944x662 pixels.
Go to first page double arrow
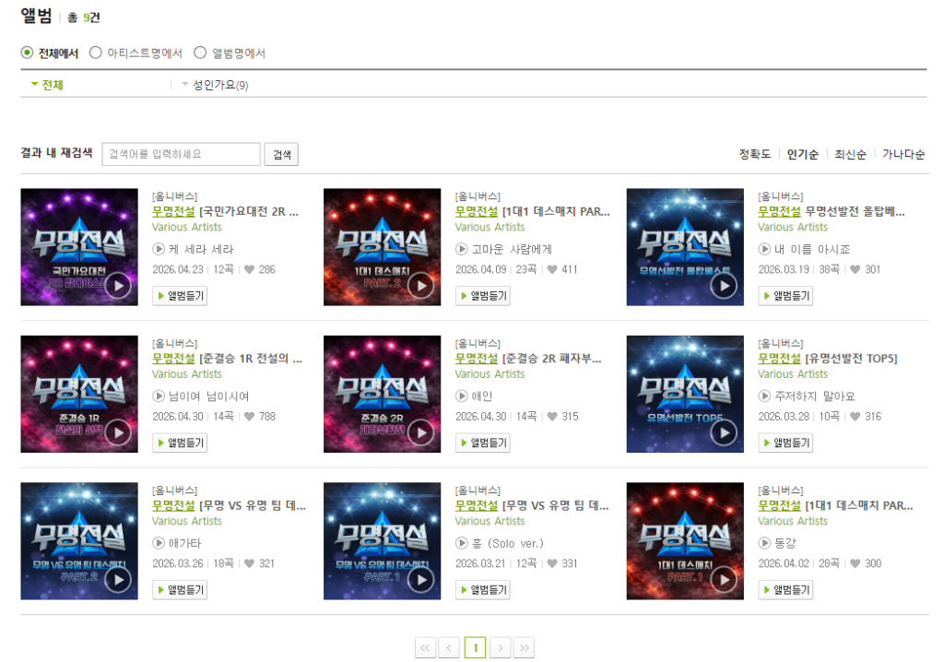point(426,647)
